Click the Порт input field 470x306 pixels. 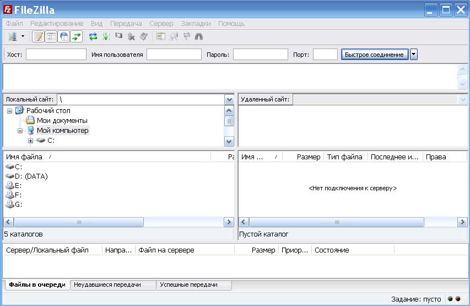[325, 55]
